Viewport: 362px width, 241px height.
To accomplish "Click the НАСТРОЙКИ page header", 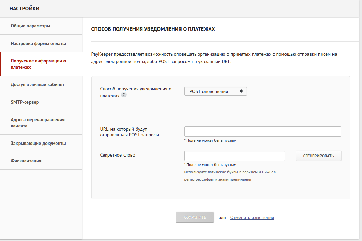I will pyautogui.click(x=24, y=9).
